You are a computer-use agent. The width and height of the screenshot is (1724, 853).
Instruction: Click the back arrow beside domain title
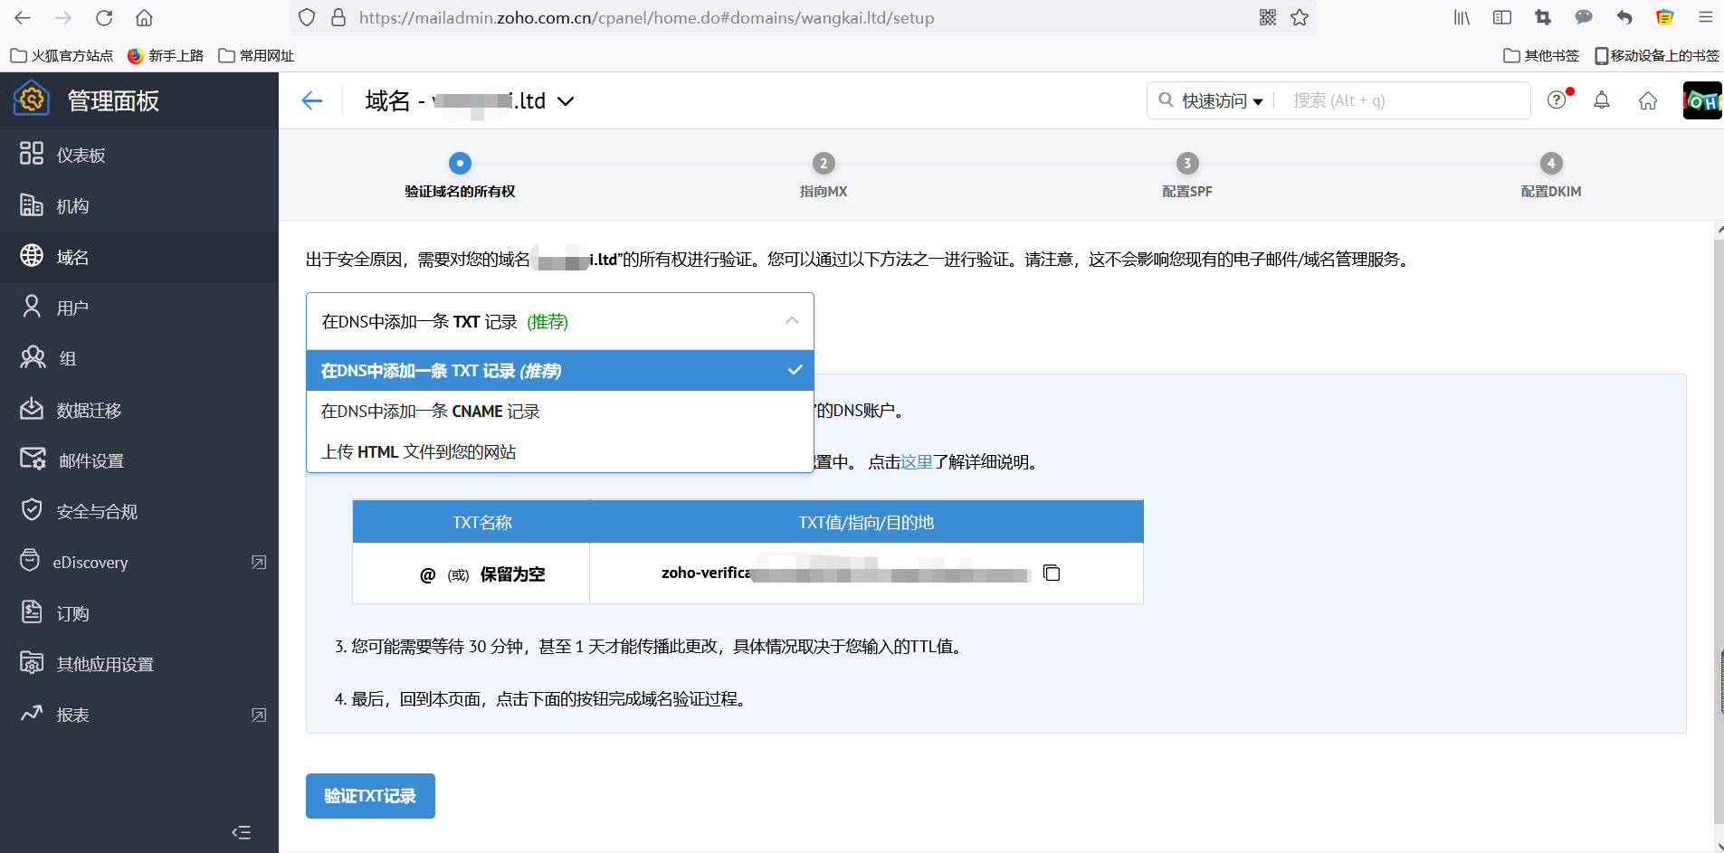[312, 100]
